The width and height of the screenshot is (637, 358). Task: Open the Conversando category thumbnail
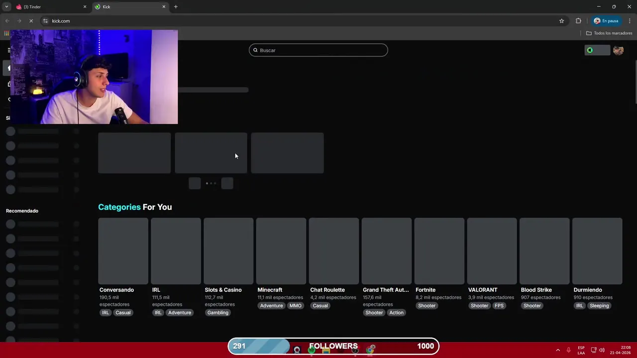123,251
